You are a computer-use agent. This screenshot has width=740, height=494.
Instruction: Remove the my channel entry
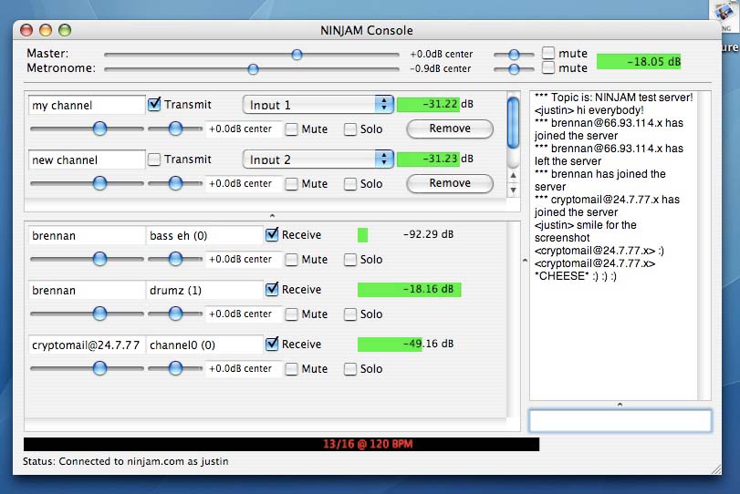tap(449, 129)
